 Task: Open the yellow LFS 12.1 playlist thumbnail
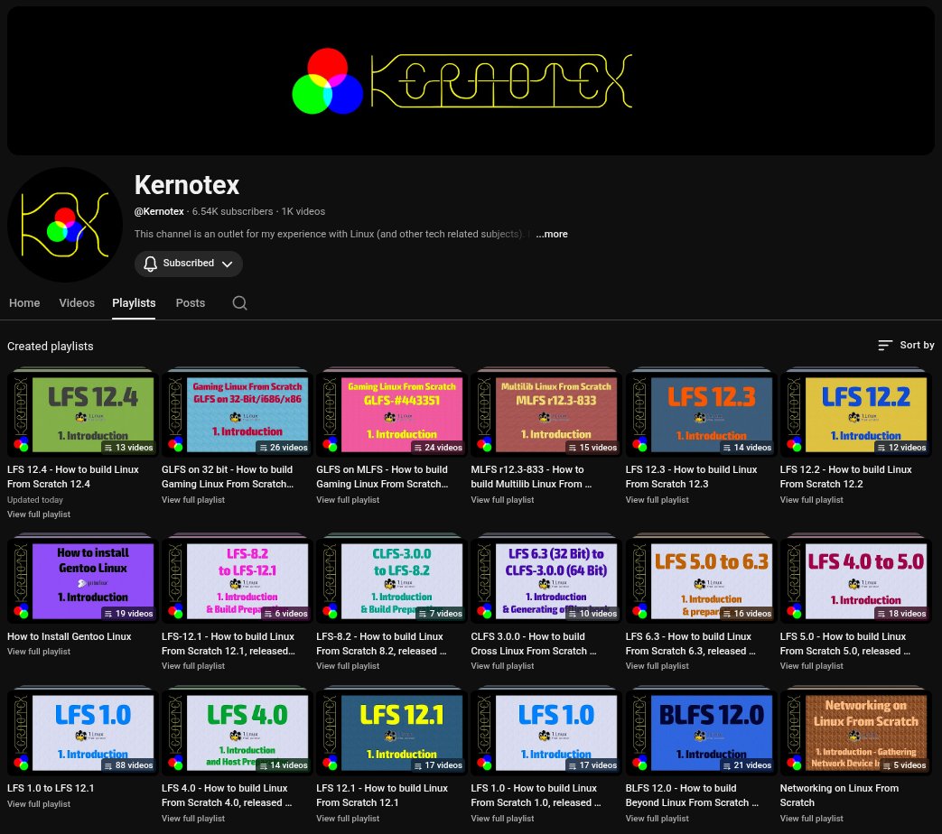coord(392,733)
